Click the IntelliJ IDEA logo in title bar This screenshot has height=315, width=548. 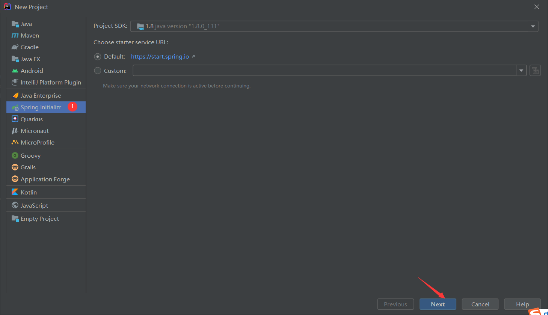tap(7, 7)
